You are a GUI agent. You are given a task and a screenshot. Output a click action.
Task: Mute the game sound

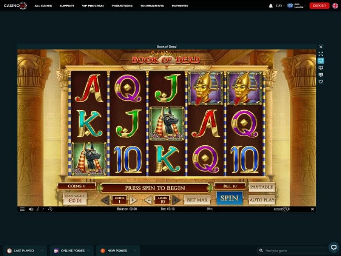pyautogui.click(x=31, y=209)
